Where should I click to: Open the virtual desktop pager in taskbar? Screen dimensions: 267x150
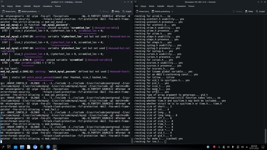9,147
